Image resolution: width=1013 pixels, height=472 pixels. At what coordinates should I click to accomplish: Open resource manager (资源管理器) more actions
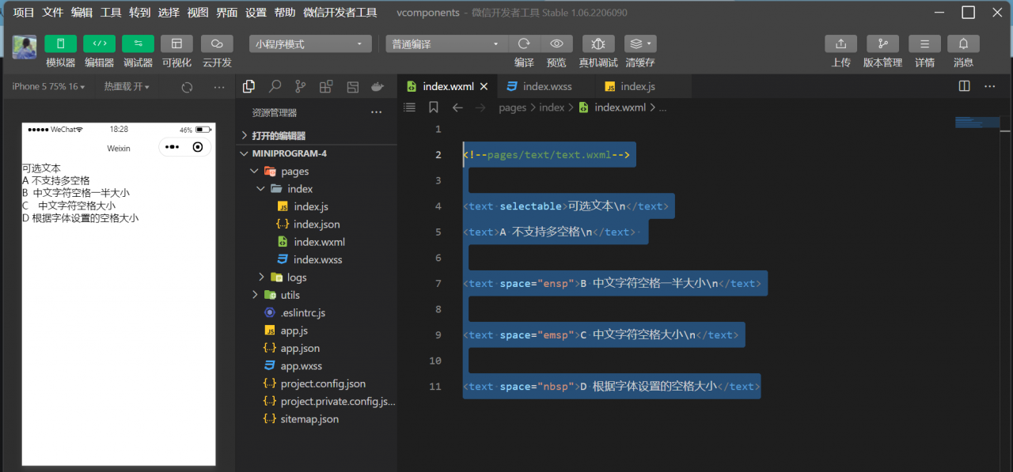(x=377, y=112)
